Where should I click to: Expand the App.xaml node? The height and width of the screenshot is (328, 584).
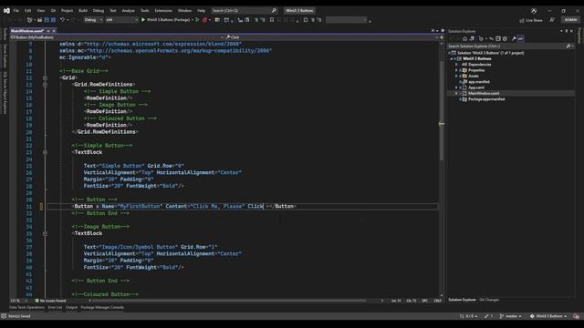(x=456, y=87)
